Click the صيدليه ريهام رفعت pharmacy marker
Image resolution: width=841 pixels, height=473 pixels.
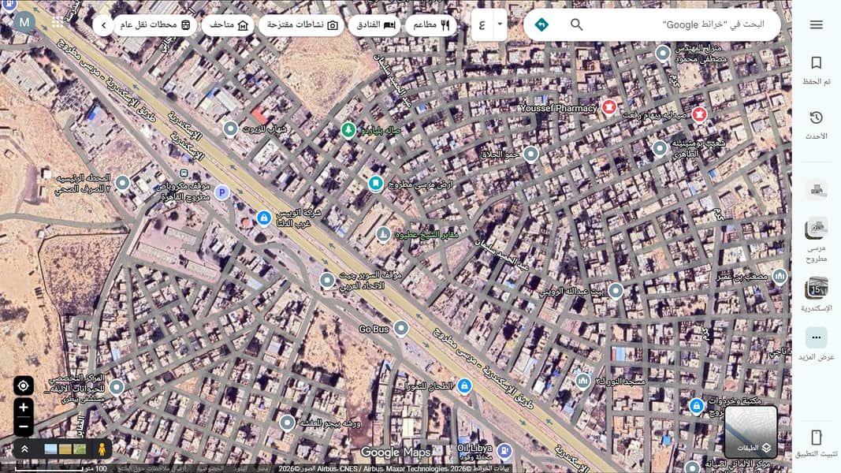tap(698, 114)
